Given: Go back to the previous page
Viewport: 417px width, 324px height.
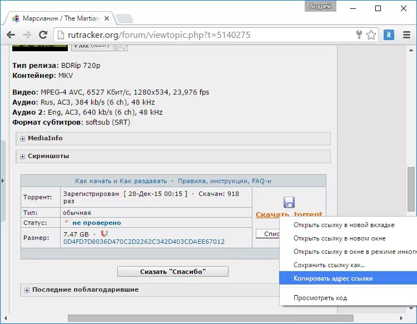Looking at the screenshot, I should [x=11, y=35].
